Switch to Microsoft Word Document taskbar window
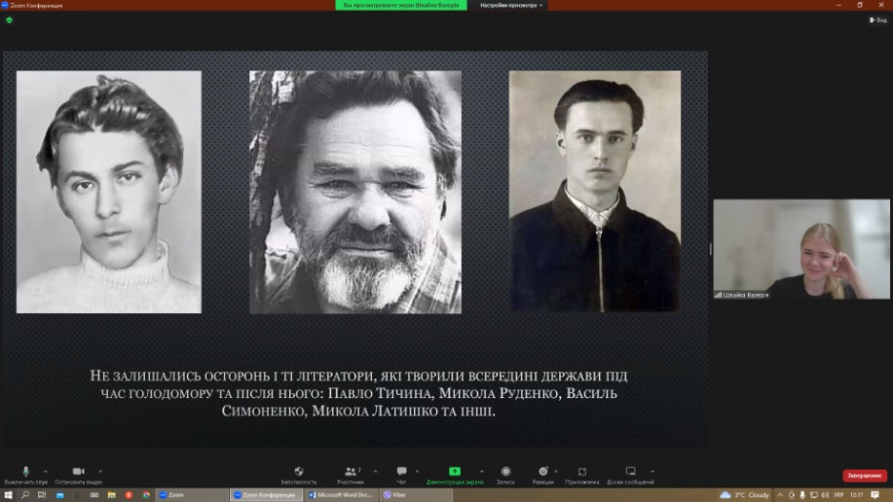Viewport: 893px width, 502px height. (x=341, y=495)
